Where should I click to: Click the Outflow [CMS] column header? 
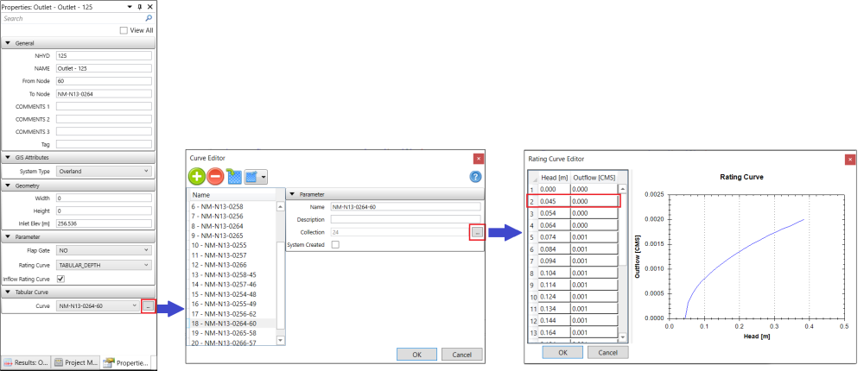pos(594,177)
